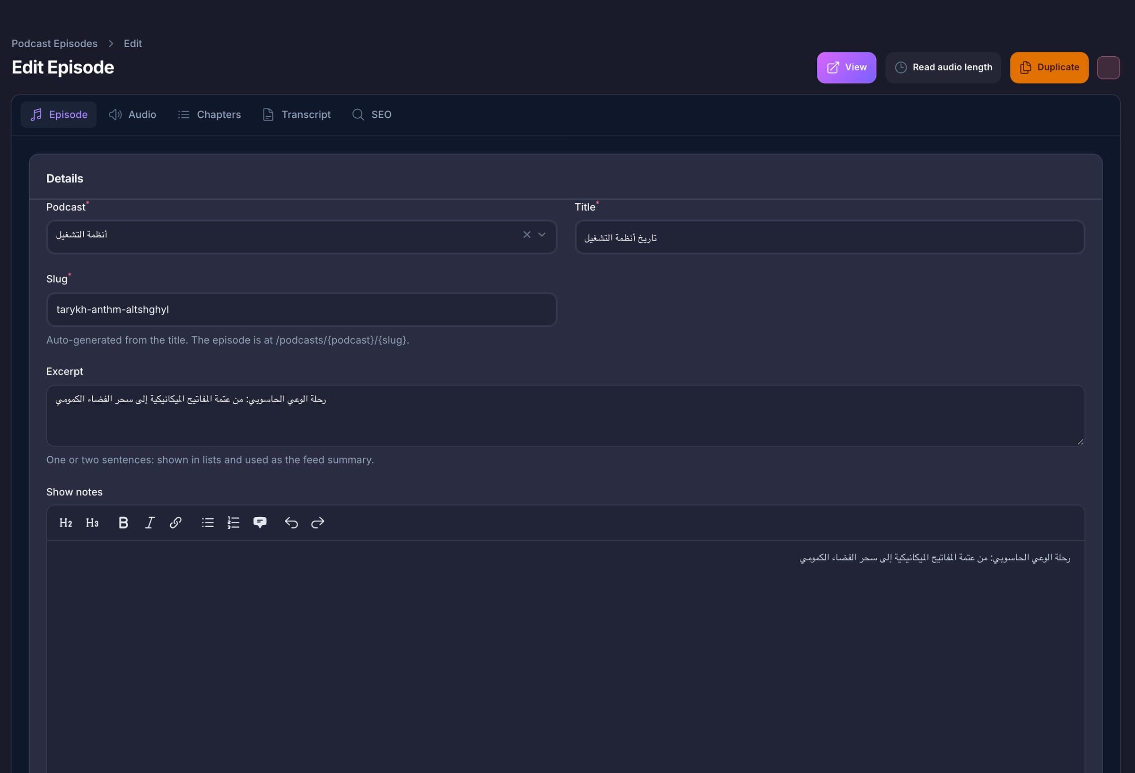This screenshot has height=773, width=1135.
Task: Click the dark red square button beside Duplicate
Action: tap(1108, 68)
